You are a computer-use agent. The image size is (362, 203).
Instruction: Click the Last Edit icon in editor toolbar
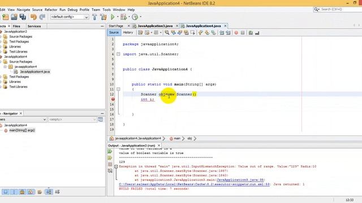point(140,33)
